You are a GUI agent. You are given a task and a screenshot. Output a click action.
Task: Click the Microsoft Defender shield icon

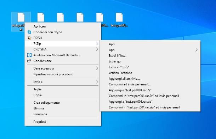(x=29, y=55)
